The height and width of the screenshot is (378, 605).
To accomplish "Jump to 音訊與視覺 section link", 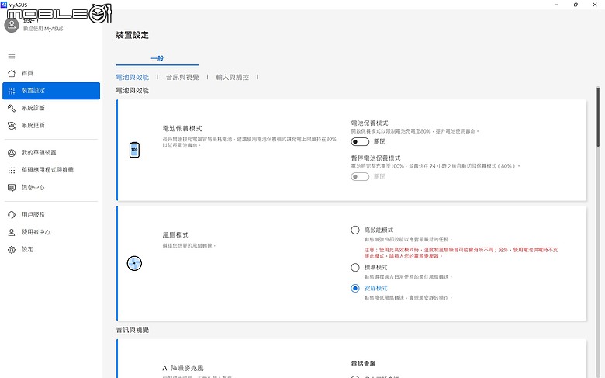I will point(182,77).
